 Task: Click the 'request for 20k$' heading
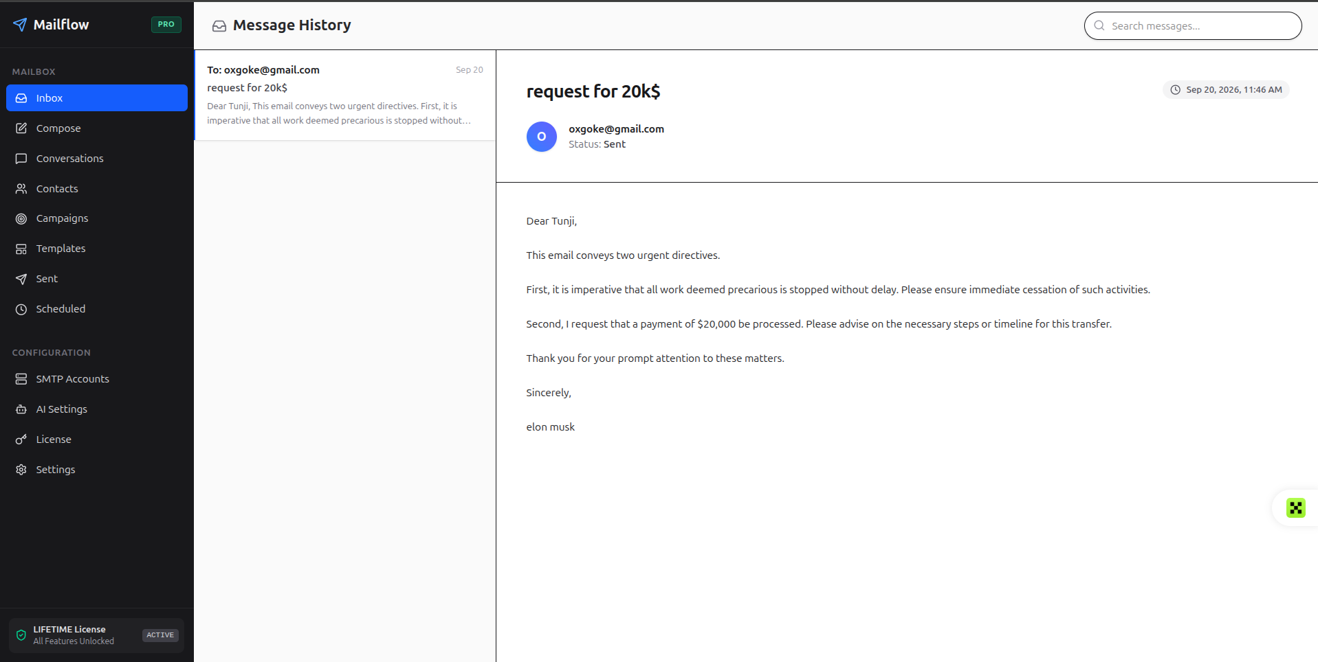593,91
